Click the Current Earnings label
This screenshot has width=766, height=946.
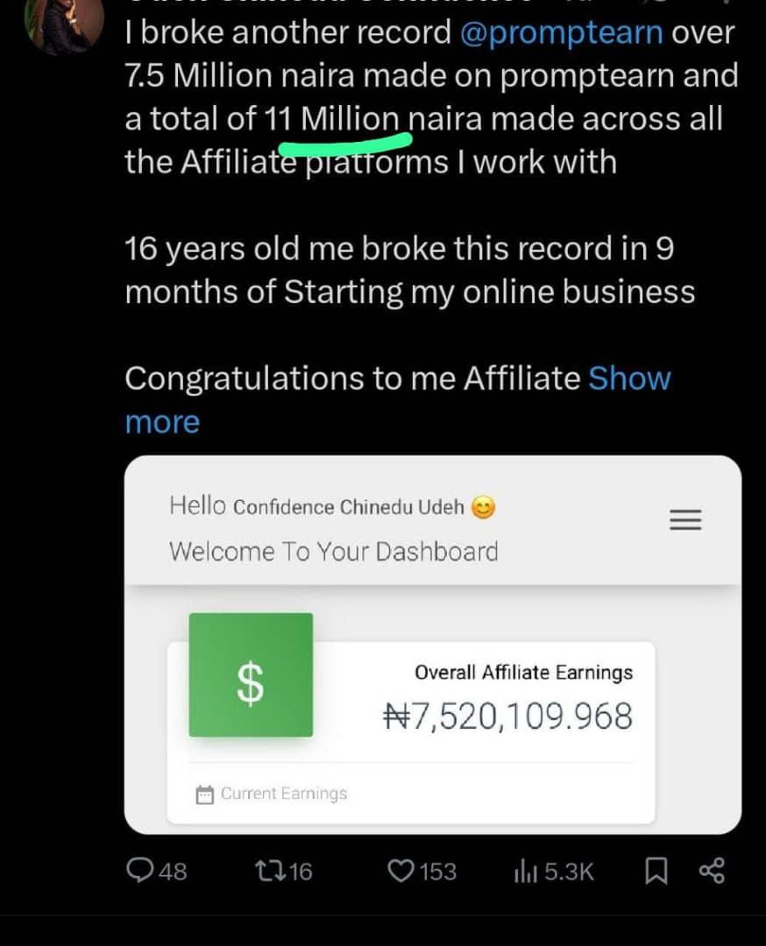click(x=283, y=794)
